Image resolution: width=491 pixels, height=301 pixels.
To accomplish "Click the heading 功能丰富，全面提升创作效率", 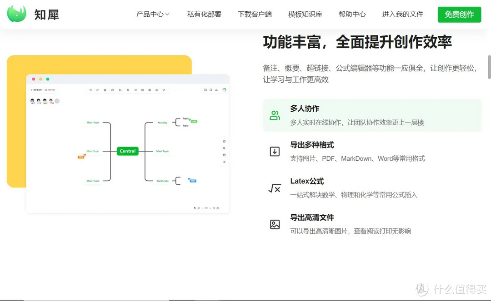I will [x=357, y=42].
